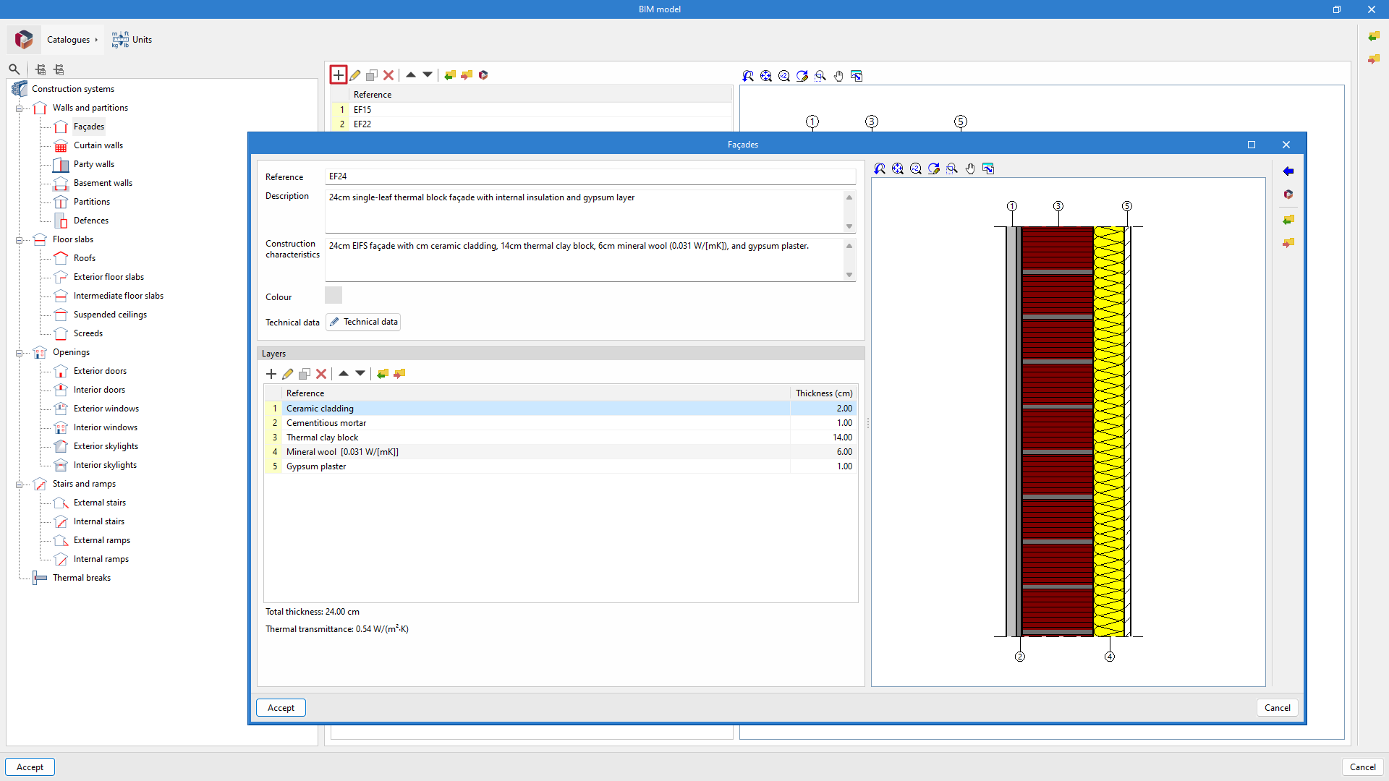Click the pencil edit icon in Layers toolbar
This screenshot has height=781, width=1389.
tap(288, 374)
